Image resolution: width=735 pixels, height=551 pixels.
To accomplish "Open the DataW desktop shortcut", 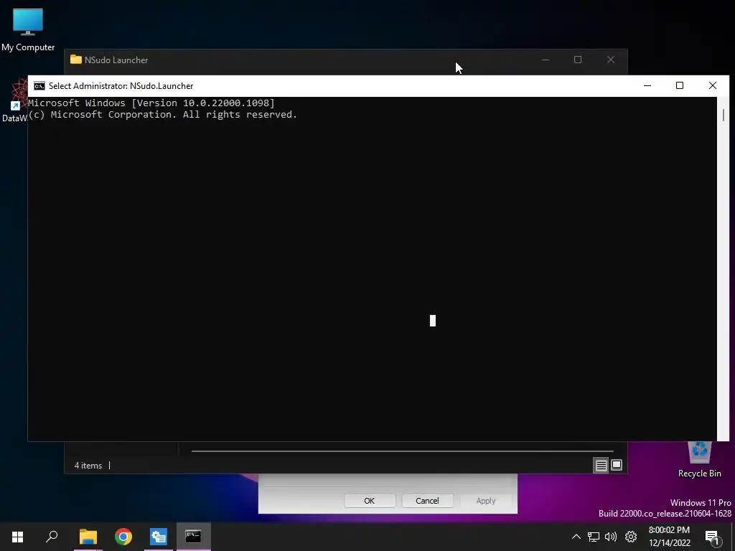I will click(14, 100).
